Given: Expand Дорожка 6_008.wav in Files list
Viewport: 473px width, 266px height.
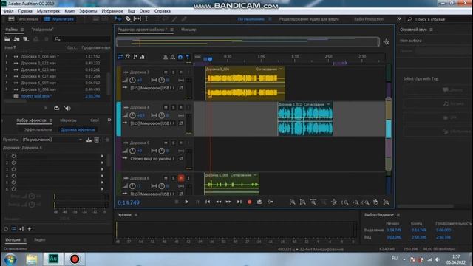Looking at the screenshot, I should click(x=7, y=89).
